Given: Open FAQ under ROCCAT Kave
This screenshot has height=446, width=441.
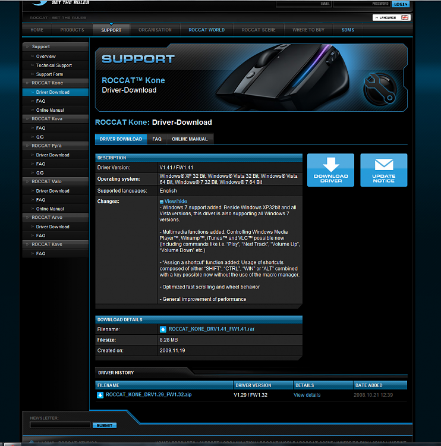Looking at the screenshot, I should (40, 254).
